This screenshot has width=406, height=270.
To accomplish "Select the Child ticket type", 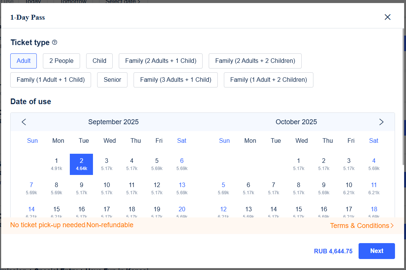I will tap(99, 61).
